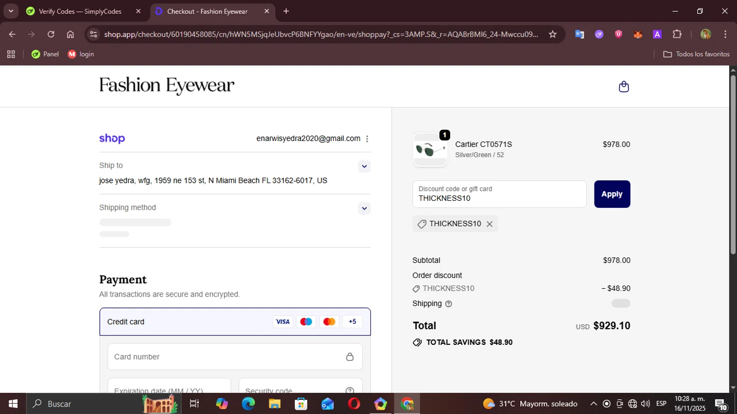
Task: Open the shield U extension
Action: click(x=618, y=34)
